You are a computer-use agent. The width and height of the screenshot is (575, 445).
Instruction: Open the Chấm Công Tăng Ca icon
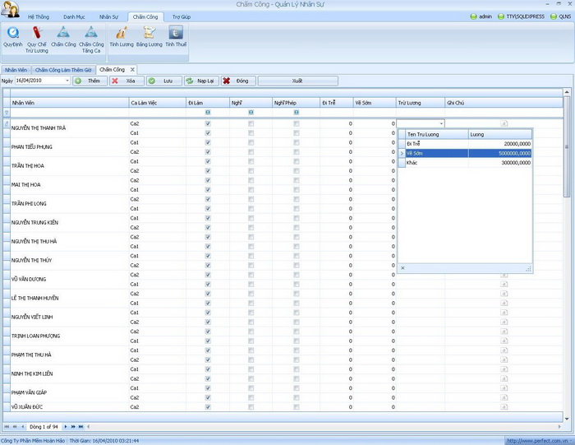click(91, 33)
